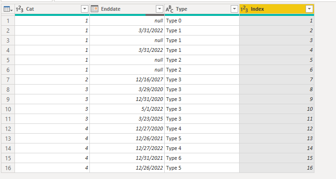Click the '12/31/2021' date cell
Viewport: 336px width, 179px height.
[127, 158]
